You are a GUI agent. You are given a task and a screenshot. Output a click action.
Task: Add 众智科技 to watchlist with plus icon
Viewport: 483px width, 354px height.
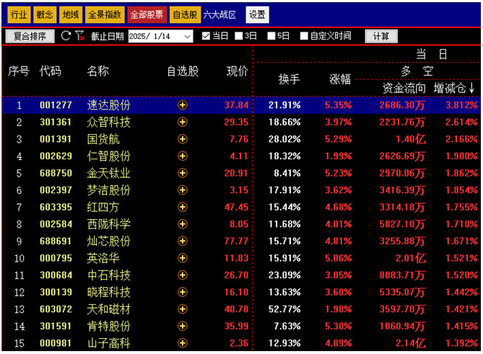183,122
